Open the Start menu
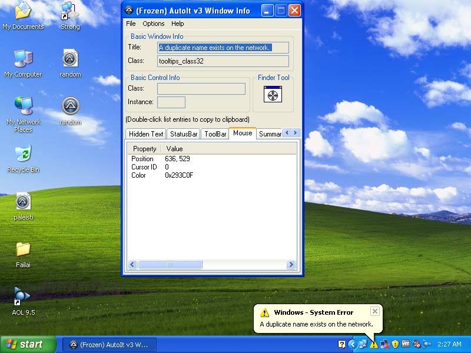Screen dimensions: 471x353 click(x=28, y=344)
